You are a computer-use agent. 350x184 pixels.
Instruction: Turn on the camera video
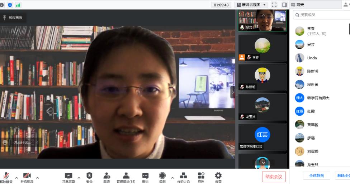pyautogui.click(x=27, y=176)
